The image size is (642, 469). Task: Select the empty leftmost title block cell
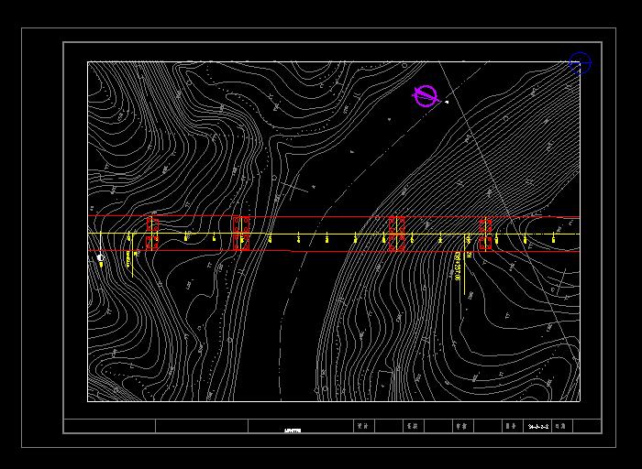109,426
